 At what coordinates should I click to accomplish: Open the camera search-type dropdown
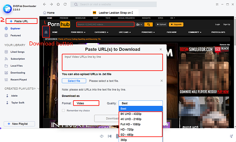139,24
